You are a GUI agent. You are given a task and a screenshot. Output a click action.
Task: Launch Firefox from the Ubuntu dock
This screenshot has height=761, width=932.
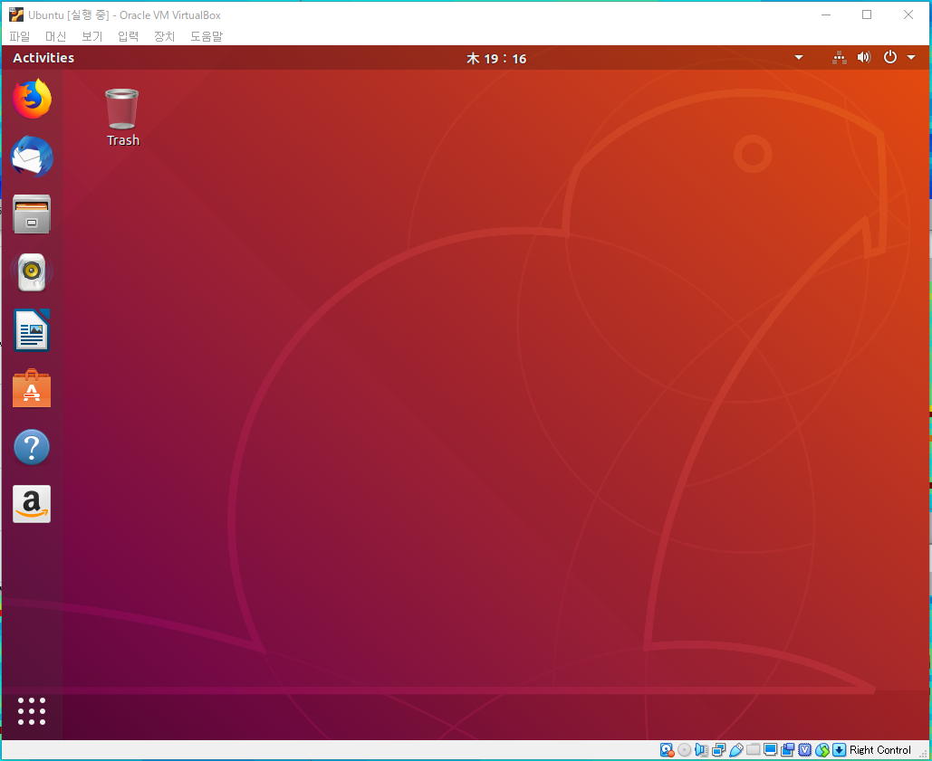coord(32,99)
